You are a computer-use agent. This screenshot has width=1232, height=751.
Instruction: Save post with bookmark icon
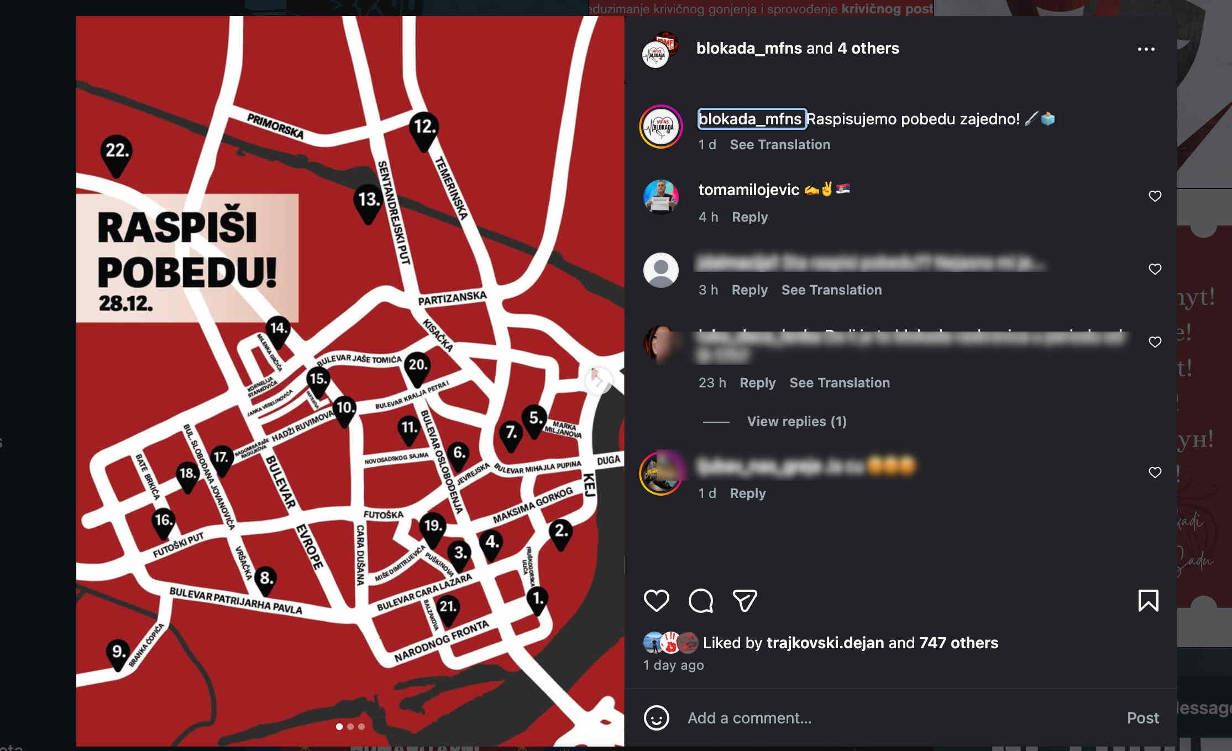coord(1148,601)
